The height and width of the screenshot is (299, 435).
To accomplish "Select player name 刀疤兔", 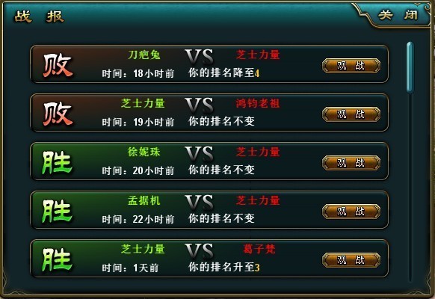I will click(x=144, y=55).
